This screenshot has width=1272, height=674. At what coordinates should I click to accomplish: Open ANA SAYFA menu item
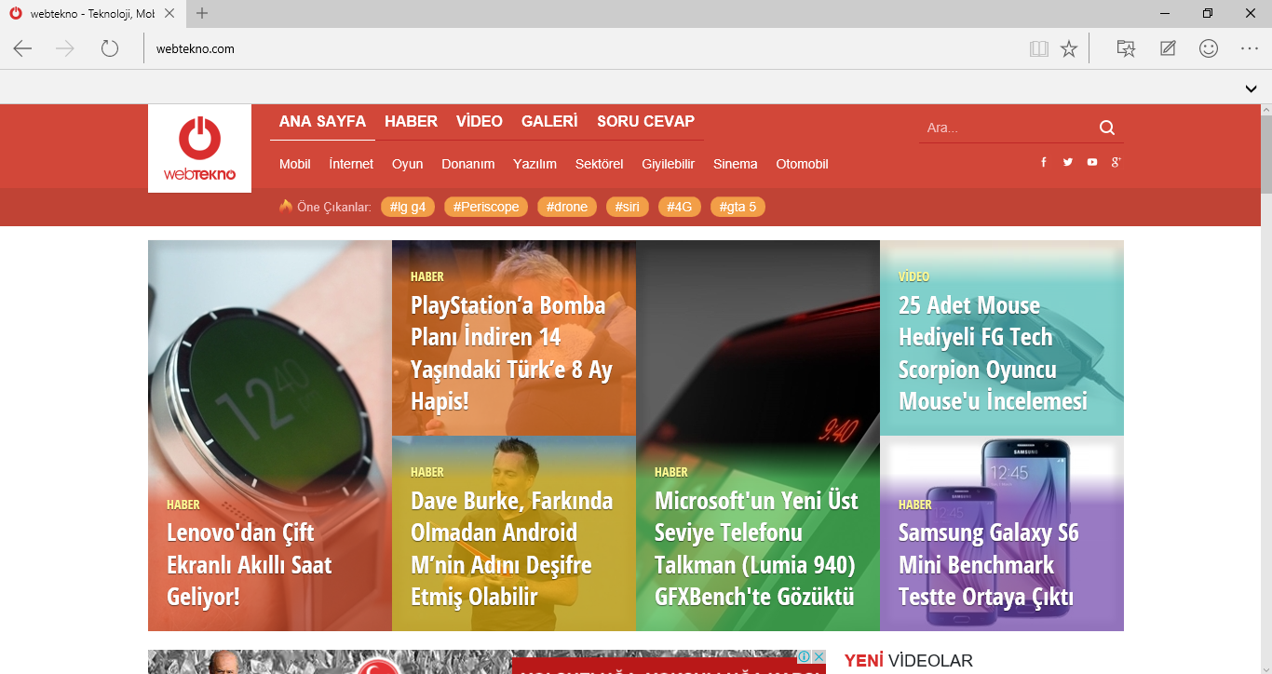(322, 121)
